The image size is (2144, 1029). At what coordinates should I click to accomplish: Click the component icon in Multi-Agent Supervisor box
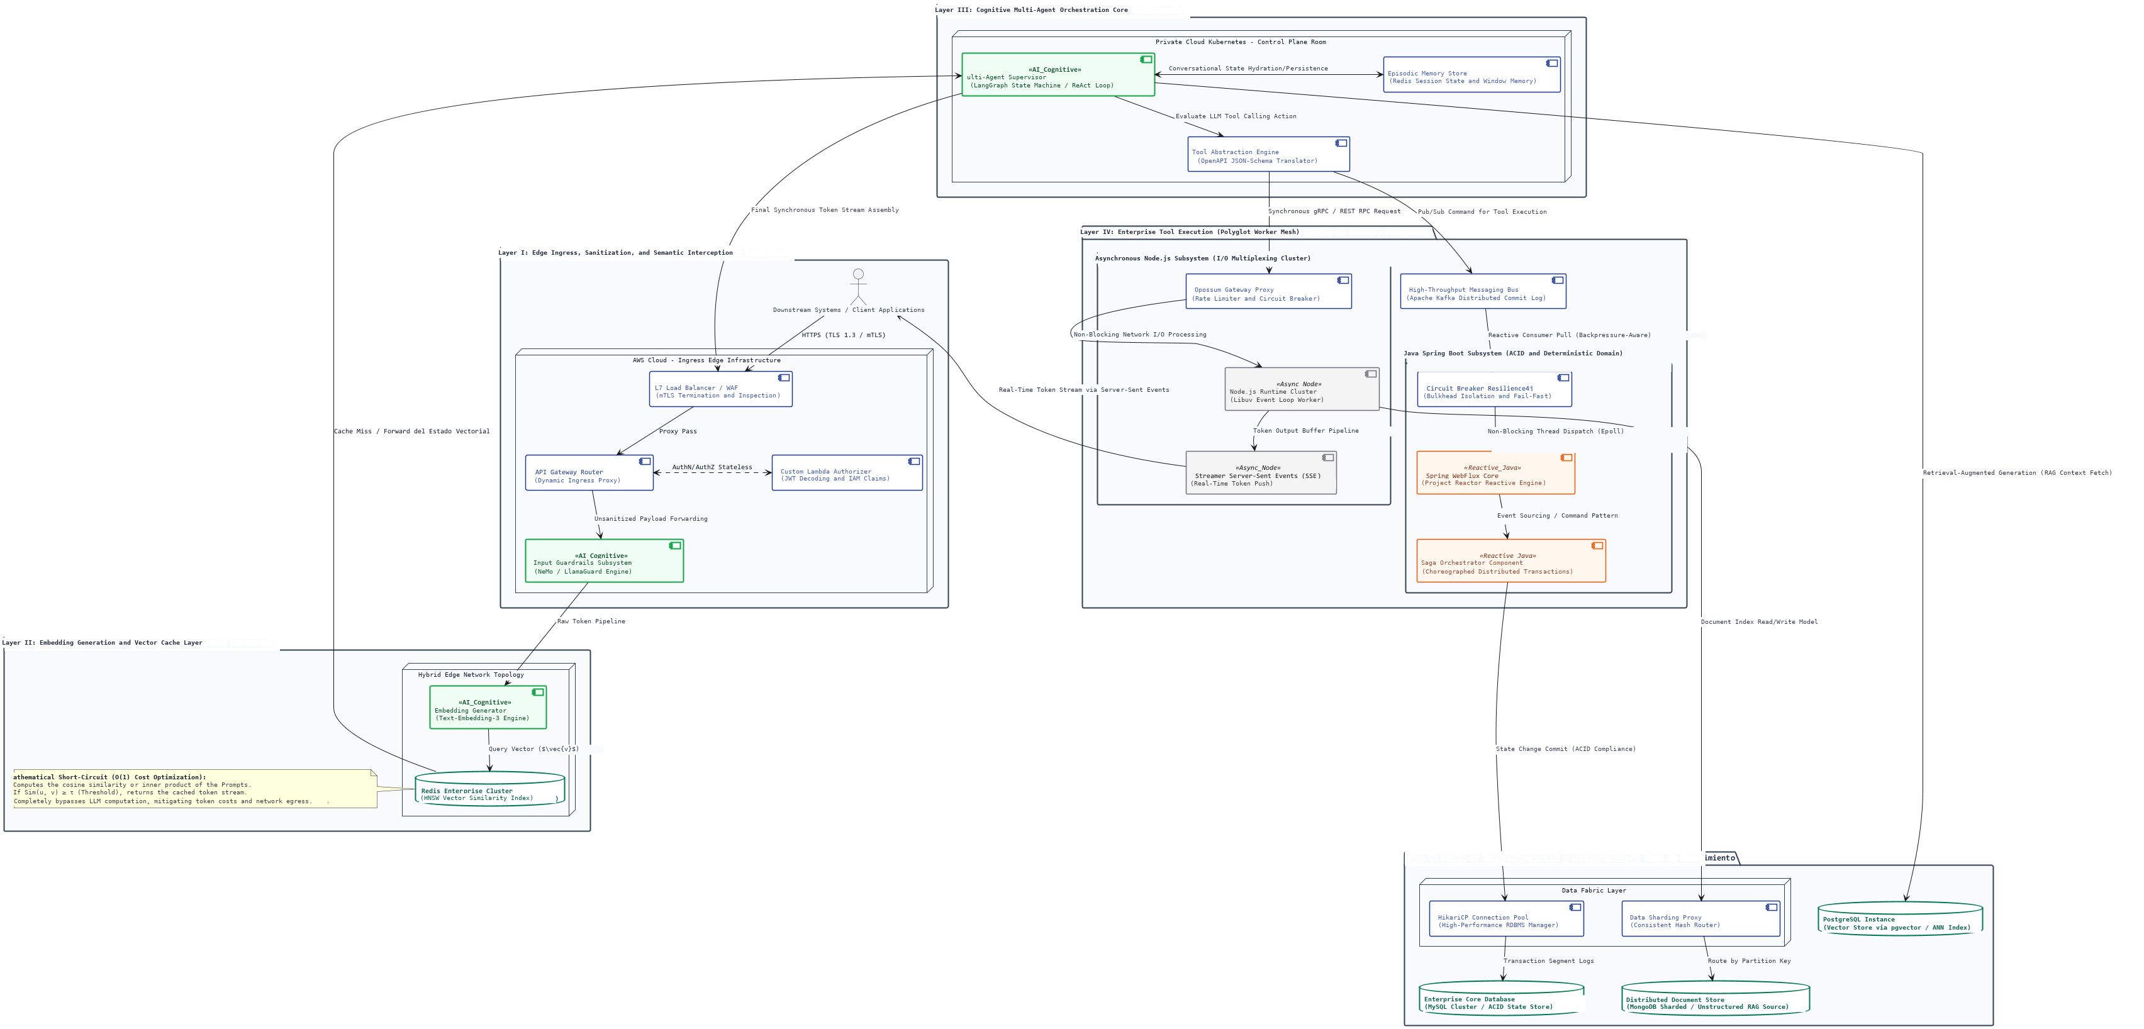click(x=1146, y=59)
